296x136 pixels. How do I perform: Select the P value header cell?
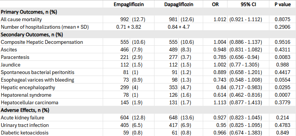point(283,5)
